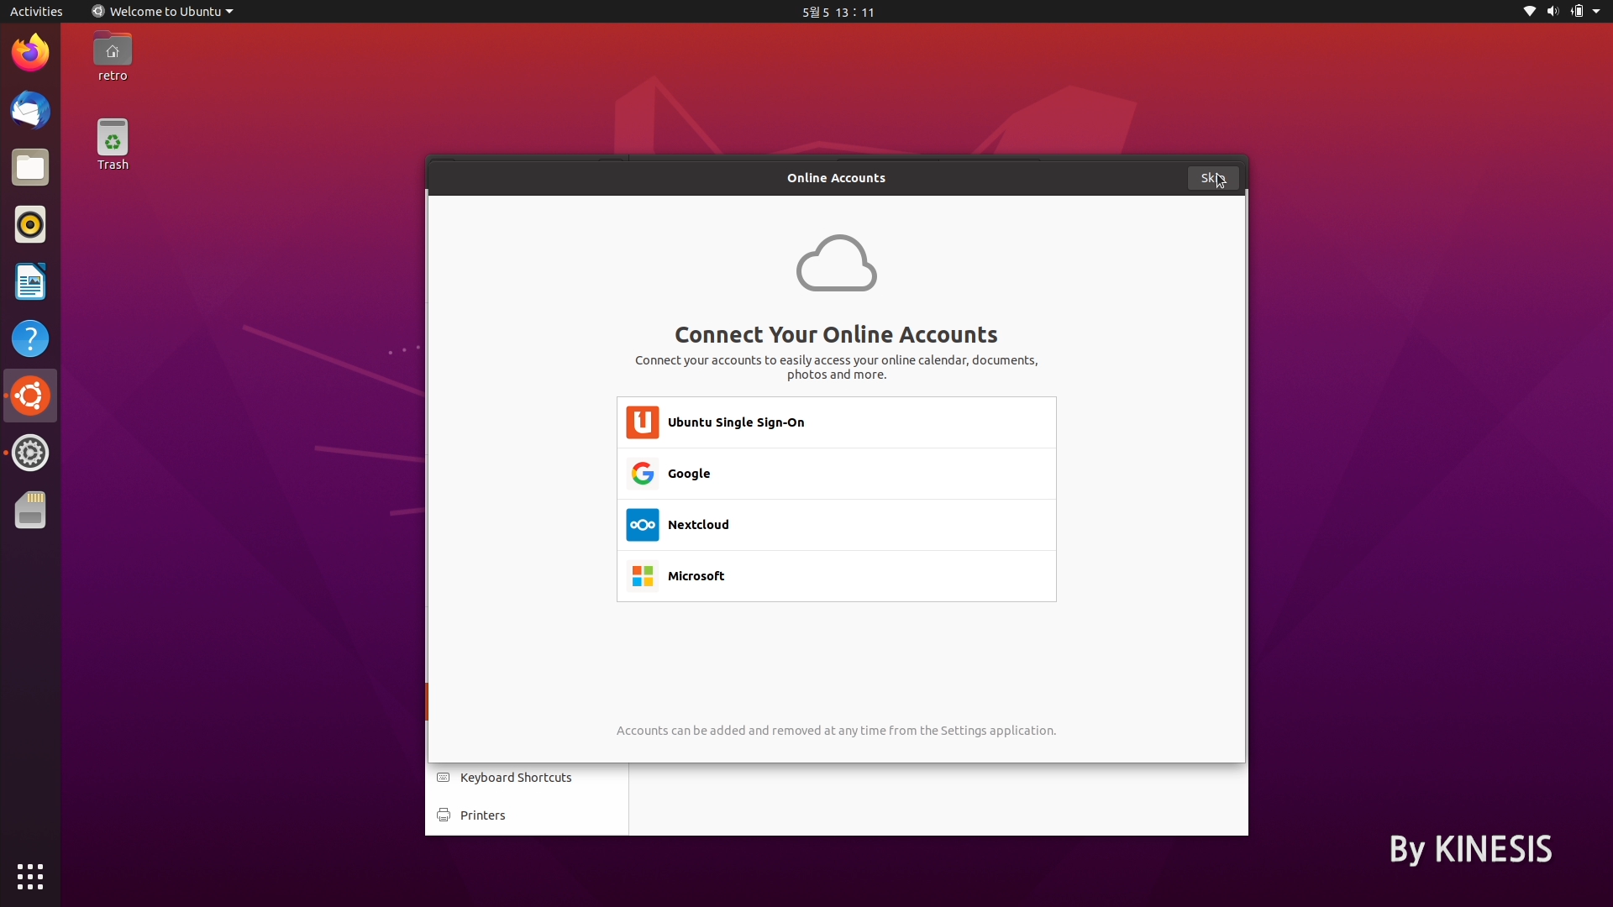This screenshot has height=907, width=1613.
Task: Open Settings gear in the dock
Action: (x=30, y=453)
